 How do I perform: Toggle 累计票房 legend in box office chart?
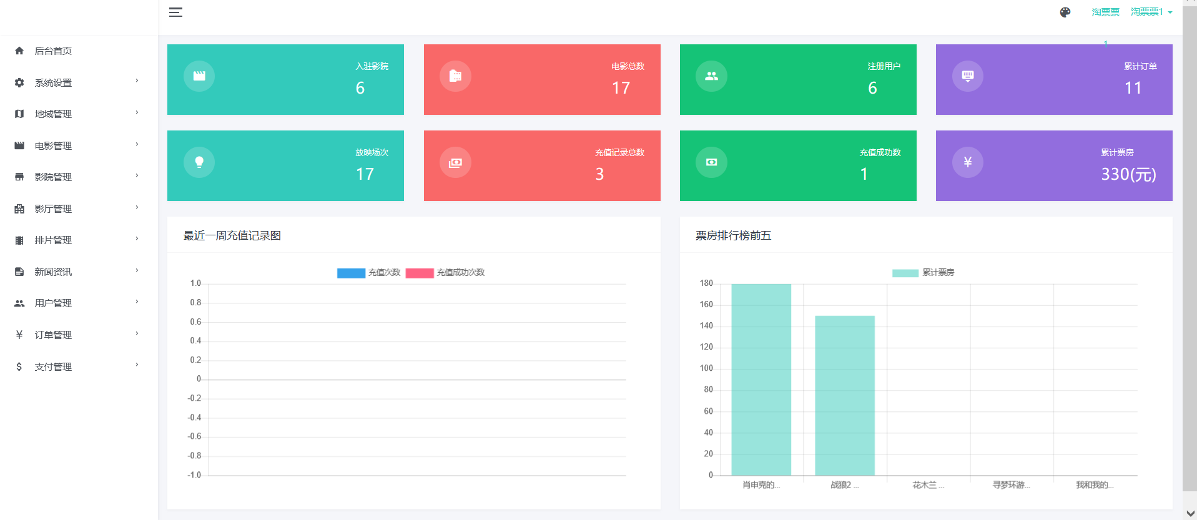click(x=905, y=273)
